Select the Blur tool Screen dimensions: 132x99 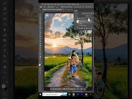pos(40,41)
